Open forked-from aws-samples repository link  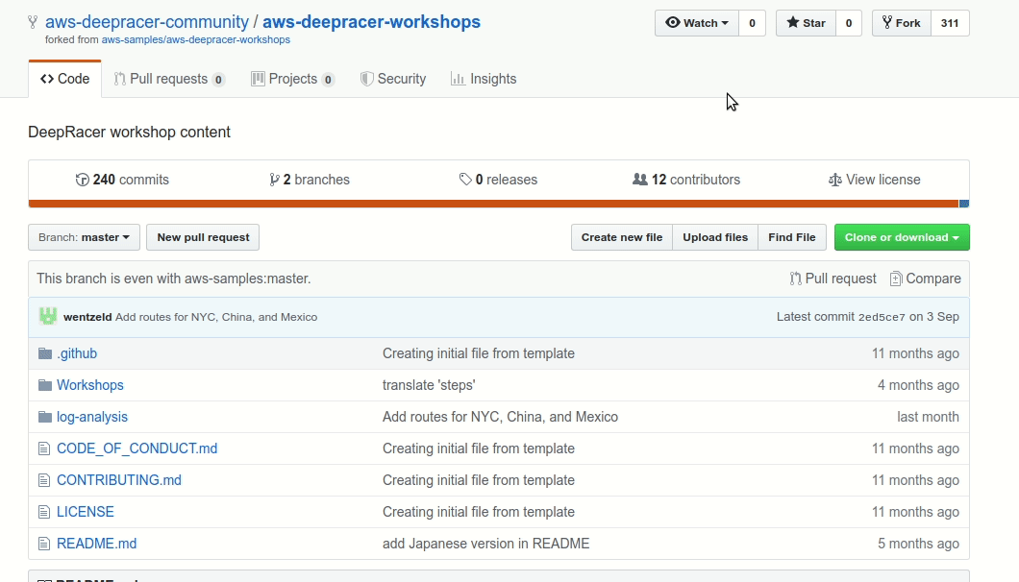[195, 39]
